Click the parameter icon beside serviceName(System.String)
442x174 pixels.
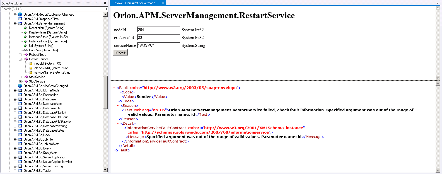31,72
